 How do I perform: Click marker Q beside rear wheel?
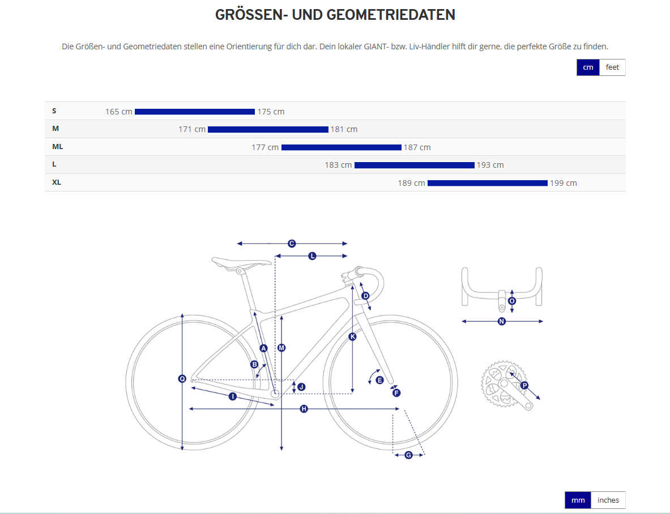click(x=182, y=379)
